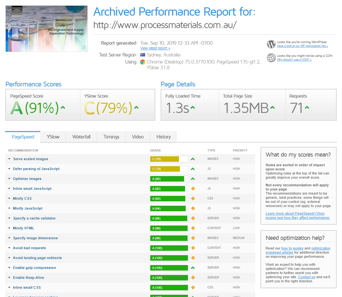Expand the Minify HTML recommendation arrow
Image resolution: width=342 pixels, height=297 pixels.
point(9,228)
